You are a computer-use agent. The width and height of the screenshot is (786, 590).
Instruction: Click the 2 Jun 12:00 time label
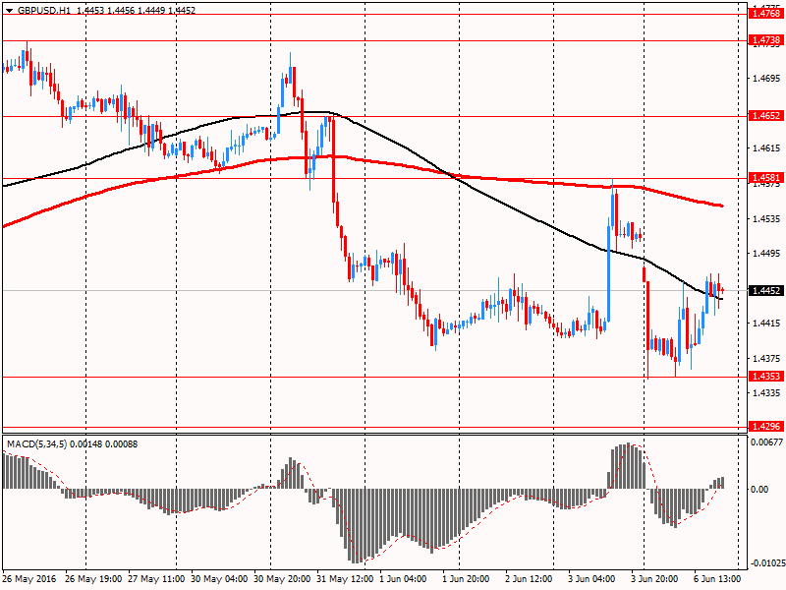[529, 579]
